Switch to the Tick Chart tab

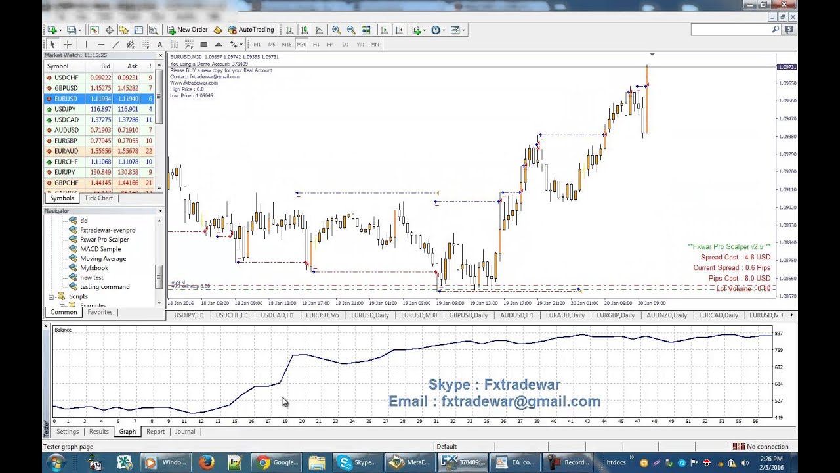point(98,198)
